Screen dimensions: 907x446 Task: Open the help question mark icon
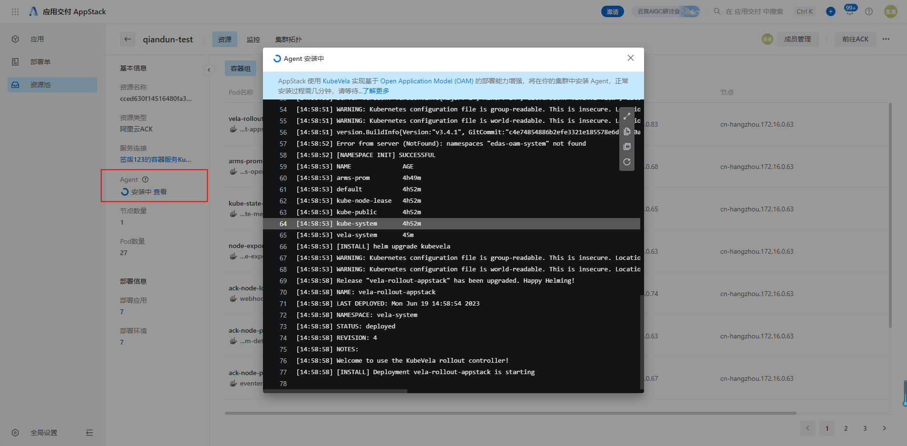point(869,11)
